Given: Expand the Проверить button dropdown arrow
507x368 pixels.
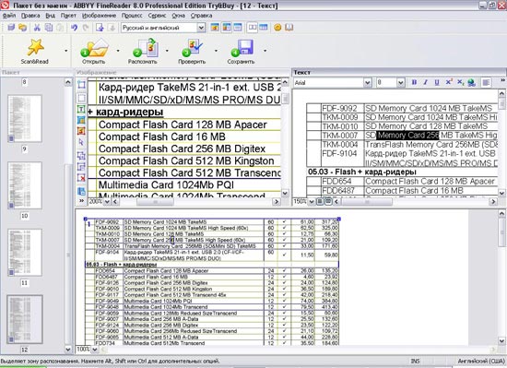Looking at the screenshot, I should pos(216,51).
